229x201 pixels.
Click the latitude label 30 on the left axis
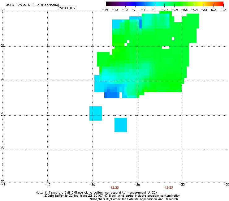2,10
